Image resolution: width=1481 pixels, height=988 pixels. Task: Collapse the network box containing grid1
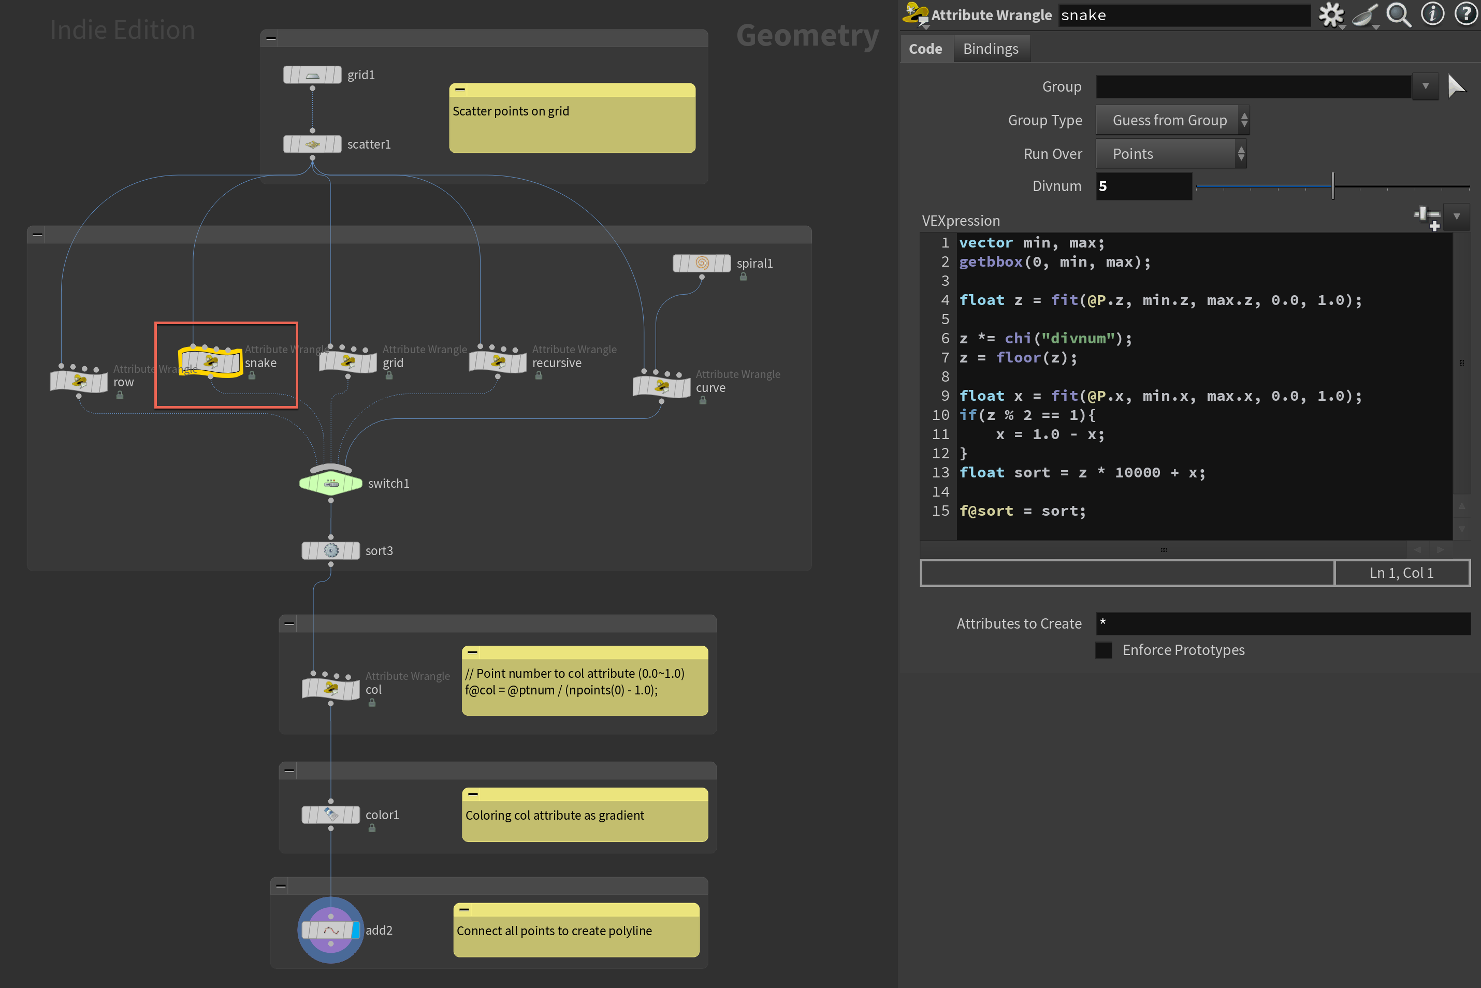tap(271, 38)
